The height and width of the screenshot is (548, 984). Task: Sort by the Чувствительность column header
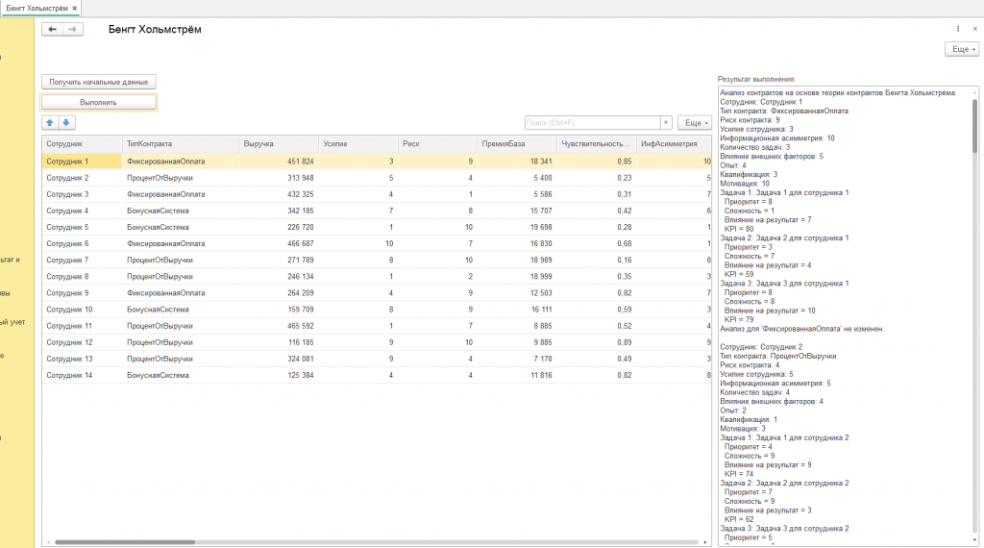pyautogui.click(x=597, y=144)
